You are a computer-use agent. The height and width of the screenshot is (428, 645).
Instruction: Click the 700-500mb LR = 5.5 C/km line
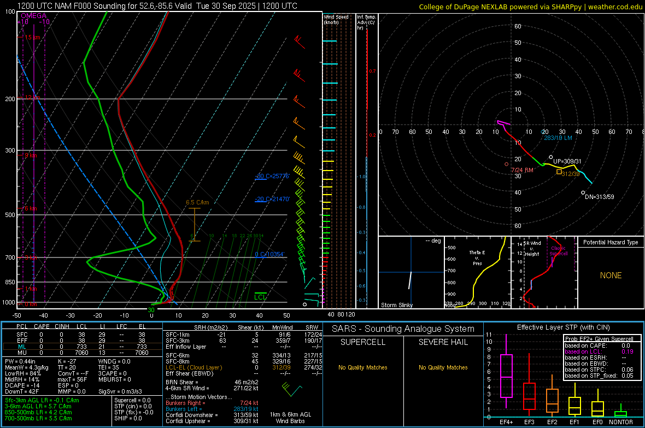(x=38, y=418)
